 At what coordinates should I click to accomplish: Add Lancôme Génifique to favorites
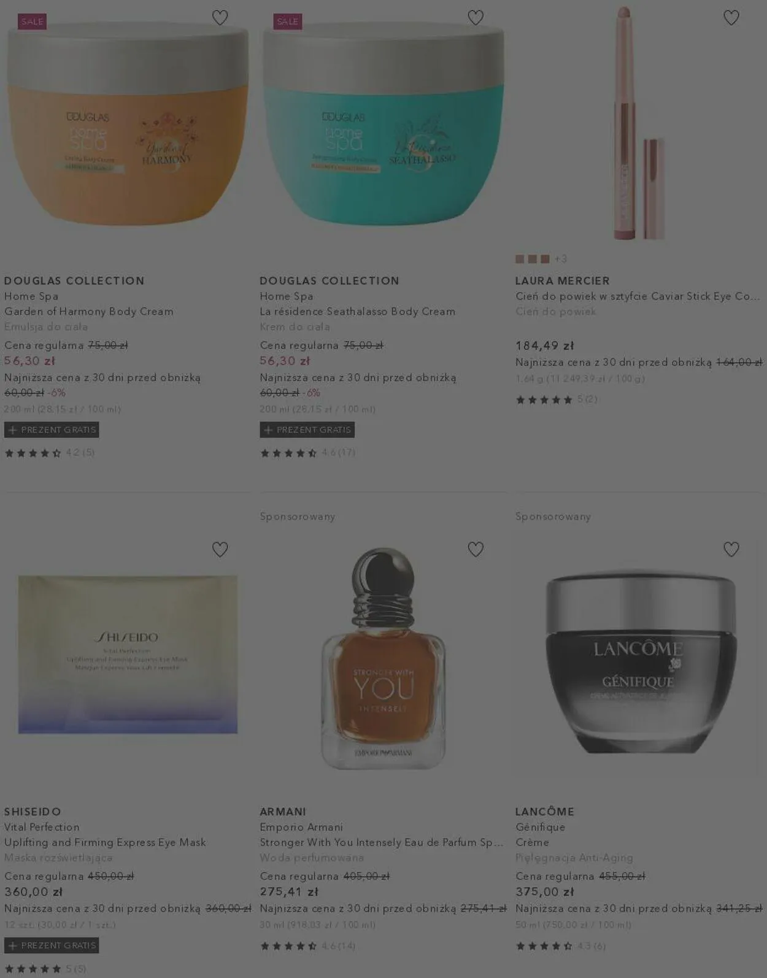click(x=731, y=549)
